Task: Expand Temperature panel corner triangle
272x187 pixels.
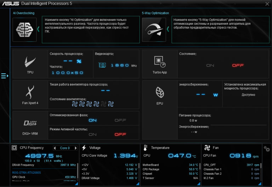Action: [x=199, y=184]
